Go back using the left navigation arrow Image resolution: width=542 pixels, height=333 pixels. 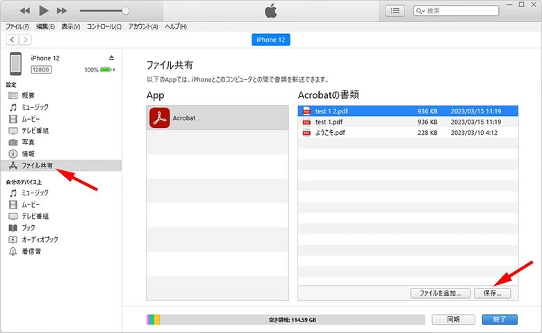point(13,40)
